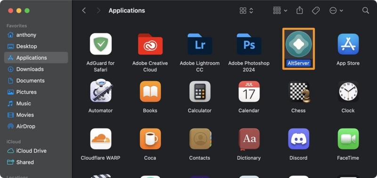Select the Books app icon
This screenshot has width=377, height=178.
click(x=150, y=91)
